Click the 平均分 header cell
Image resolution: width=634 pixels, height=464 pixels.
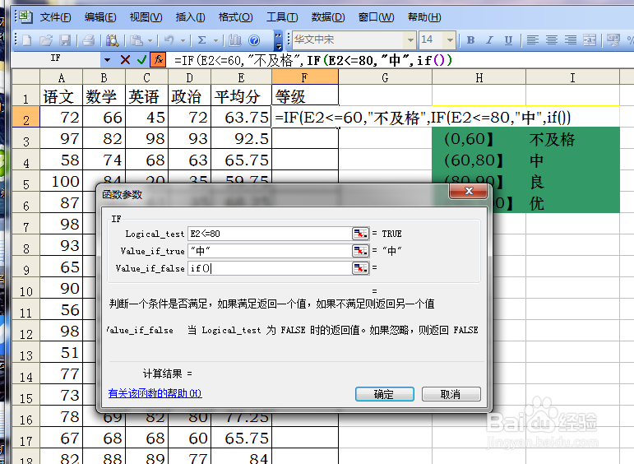click(x=242, y=96)
